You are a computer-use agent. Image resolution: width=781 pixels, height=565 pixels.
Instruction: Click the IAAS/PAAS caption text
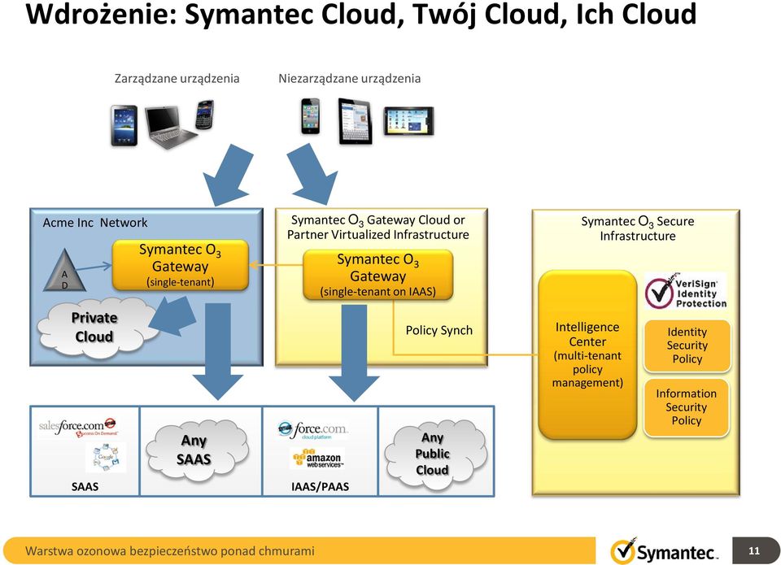(321, 486)
